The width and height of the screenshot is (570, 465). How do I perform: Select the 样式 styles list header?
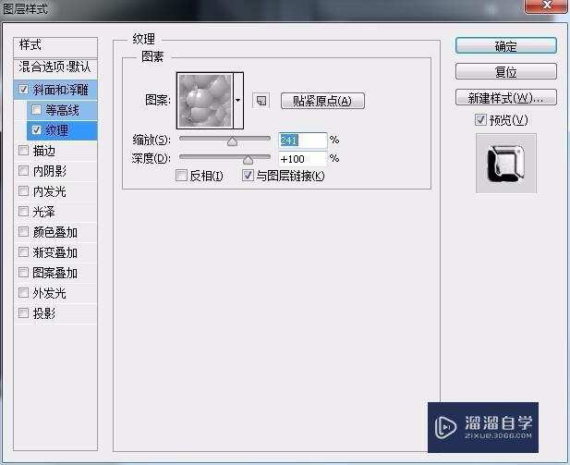coord(55,46)
